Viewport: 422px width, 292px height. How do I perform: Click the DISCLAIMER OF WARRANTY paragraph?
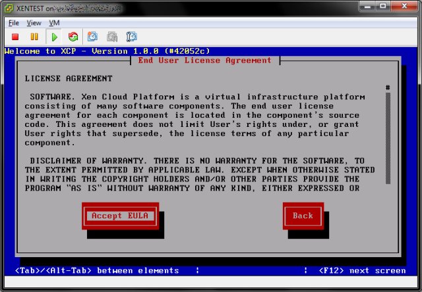pyautogui.click(x=200, y=174)
